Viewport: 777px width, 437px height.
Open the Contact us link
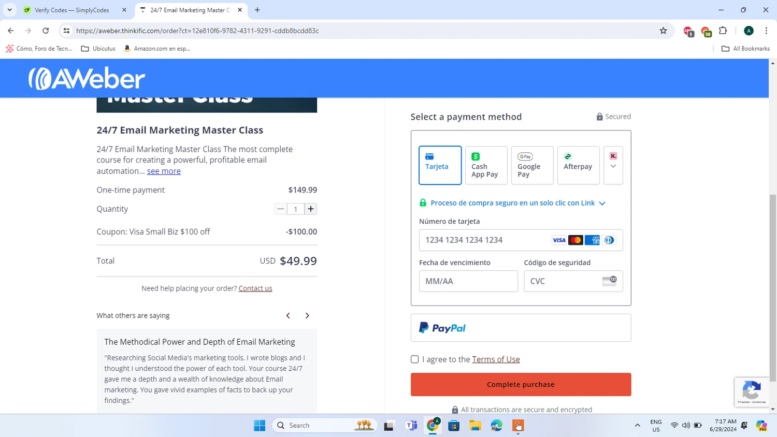coord(255,288)
